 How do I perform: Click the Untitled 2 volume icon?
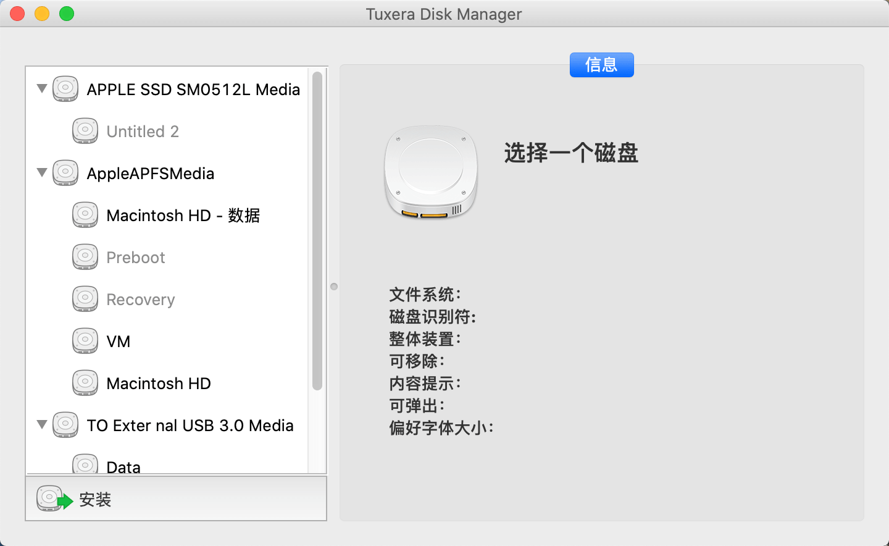coord(85,131)
